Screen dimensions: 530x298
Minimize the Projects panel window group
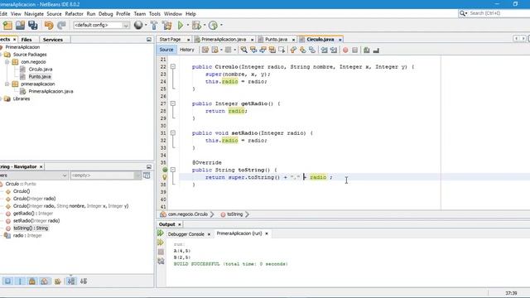coord(149,40)
